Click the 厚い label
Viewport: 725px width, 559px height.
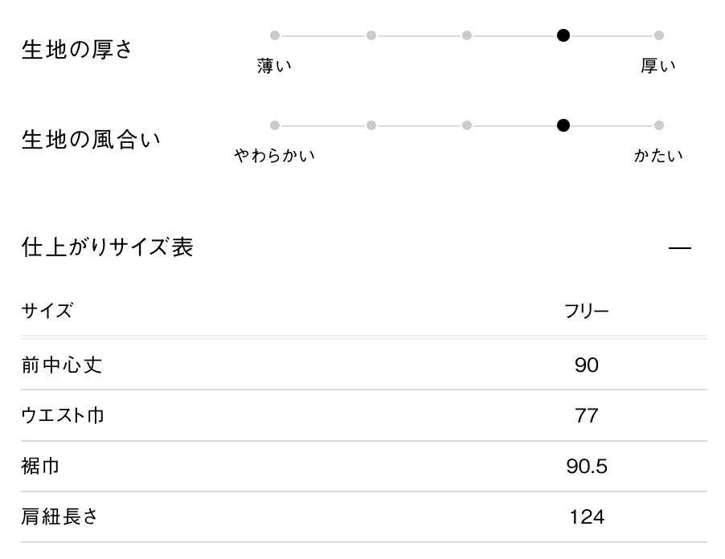(658, 67)
